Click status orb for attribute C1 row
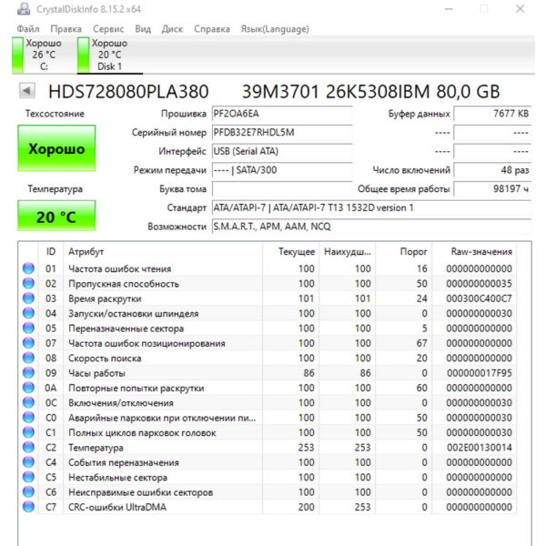The image size is (546, 546). pyautogui.click(x=28, y=432)
